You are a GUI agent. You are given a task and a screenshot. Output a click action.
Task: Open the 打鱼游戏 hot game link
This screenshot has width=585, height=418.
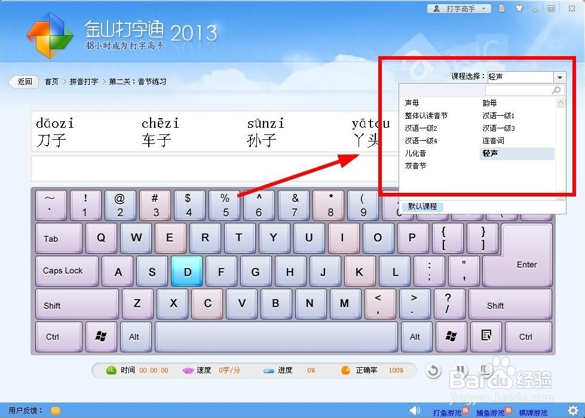448,412
